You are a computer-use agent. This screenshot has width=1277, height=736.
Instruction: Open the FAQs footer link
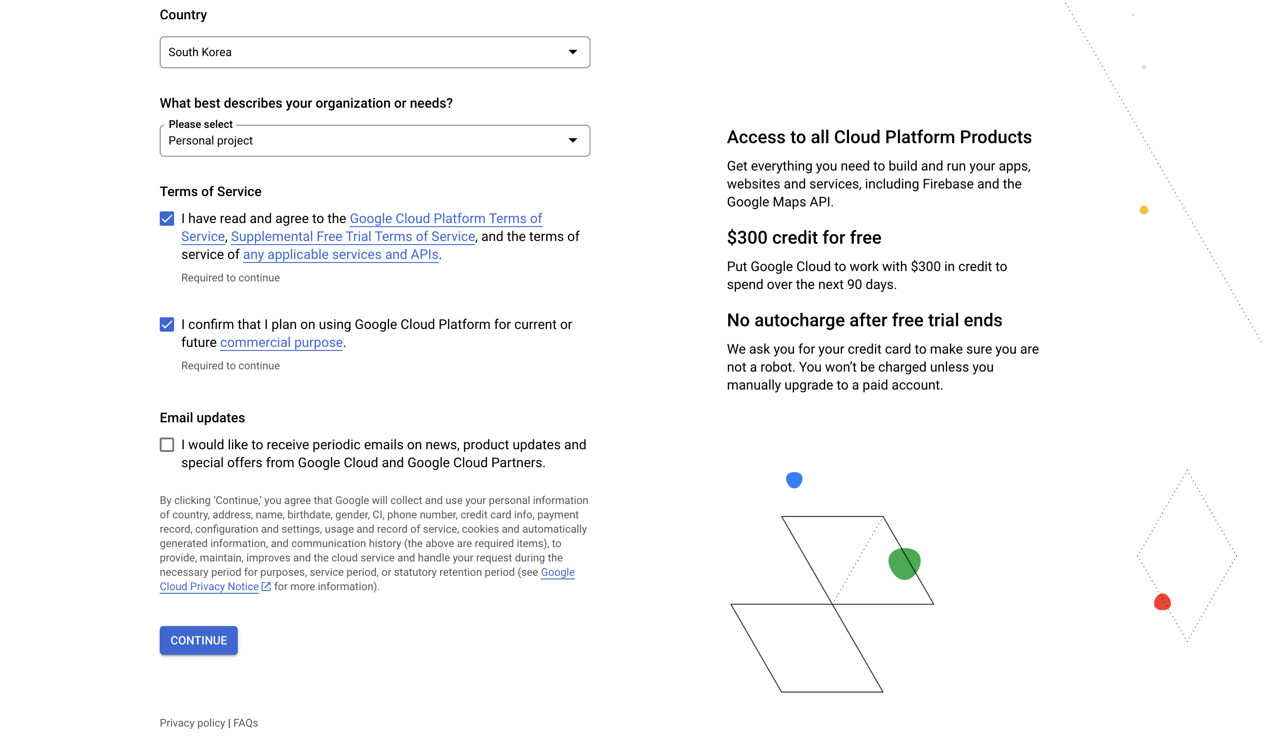point(245,723)
